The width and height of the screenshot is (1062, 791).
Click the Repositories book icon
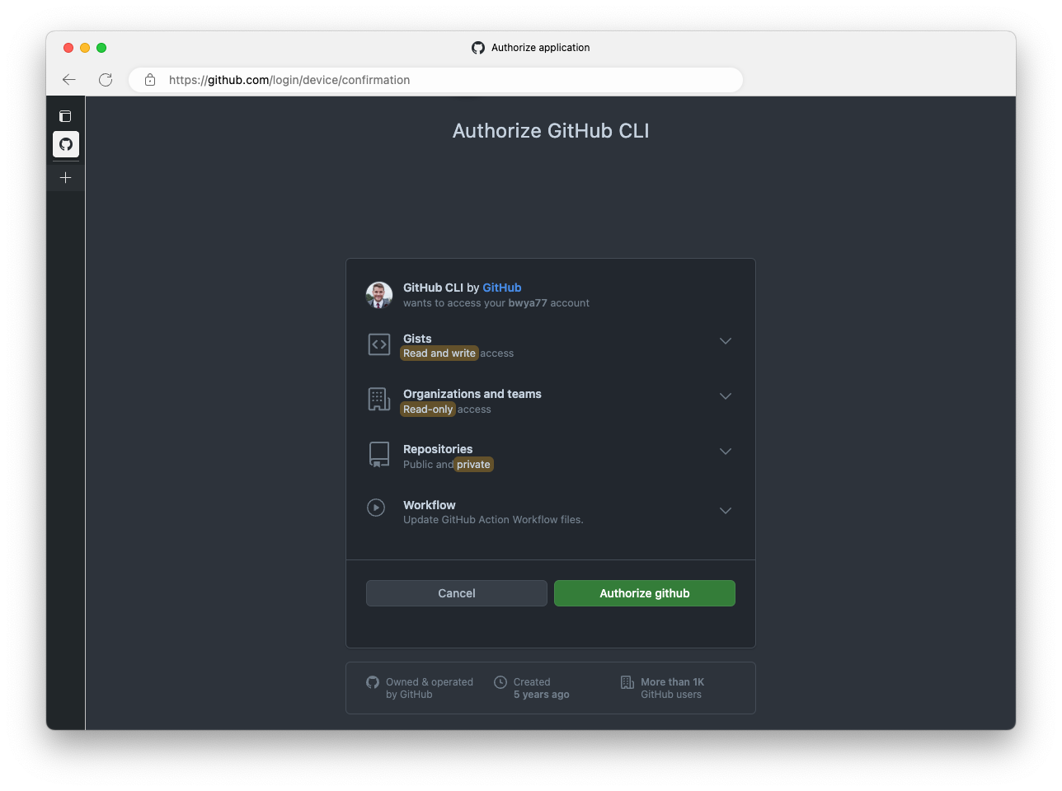point(379,455)
